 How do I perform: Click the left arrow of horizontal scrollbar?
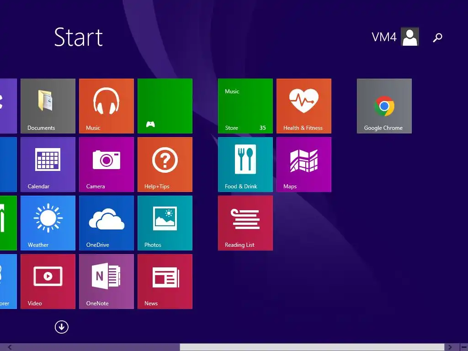pos(10,347)
